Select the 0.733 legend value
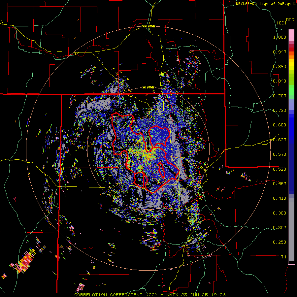The height and width of the screenshot is (297, 297). click(280, 111)
